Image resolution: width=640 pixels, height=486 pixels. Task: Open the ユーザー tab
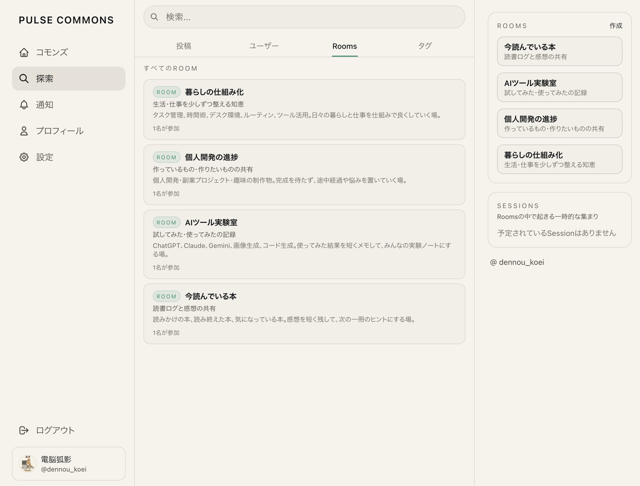(264, 46)
